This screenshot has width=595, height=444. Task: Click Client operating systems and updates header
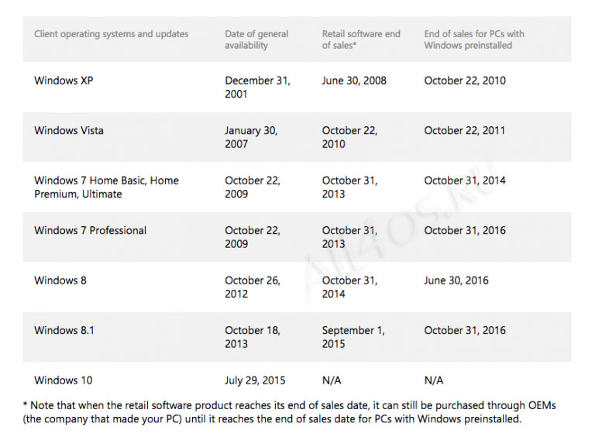coord(112,34)
